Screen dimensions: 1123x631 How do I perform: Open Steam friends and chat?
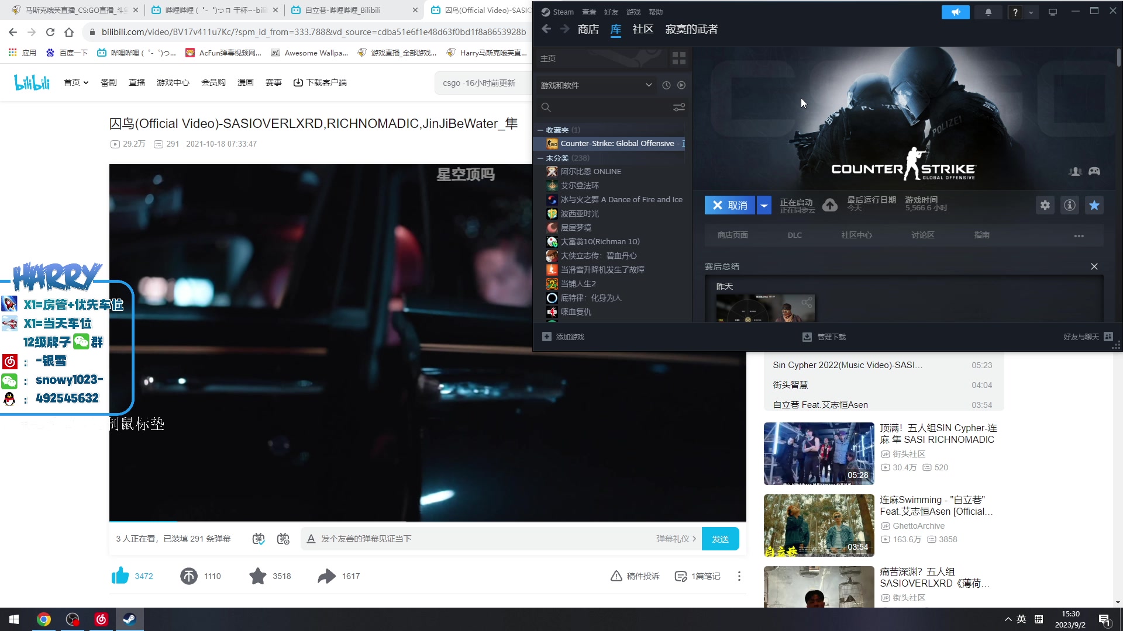1088,337
